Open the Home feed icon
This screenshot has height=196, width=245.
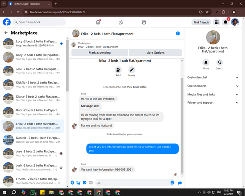coord(98,22)
